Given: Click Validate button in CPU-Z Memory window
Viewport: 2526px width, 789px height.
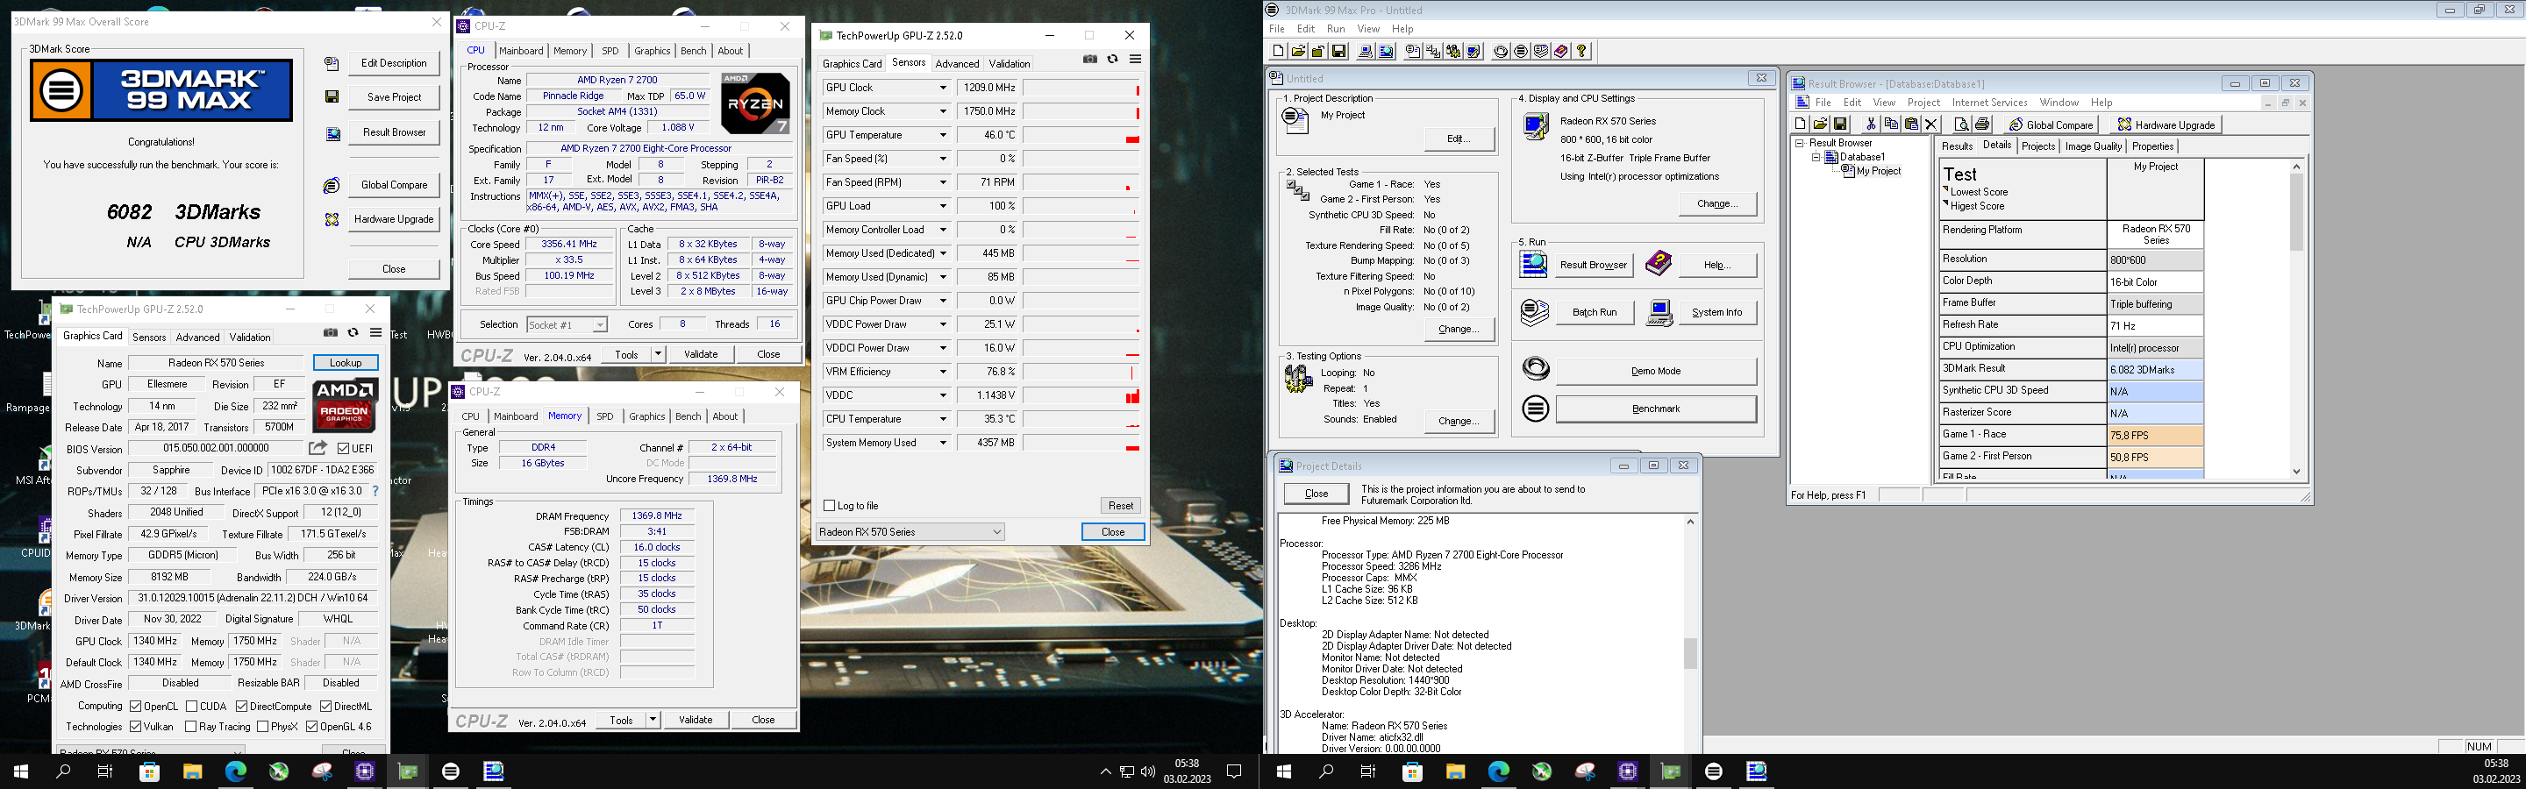Looking at the screenshot, I should tap(696, 720).
